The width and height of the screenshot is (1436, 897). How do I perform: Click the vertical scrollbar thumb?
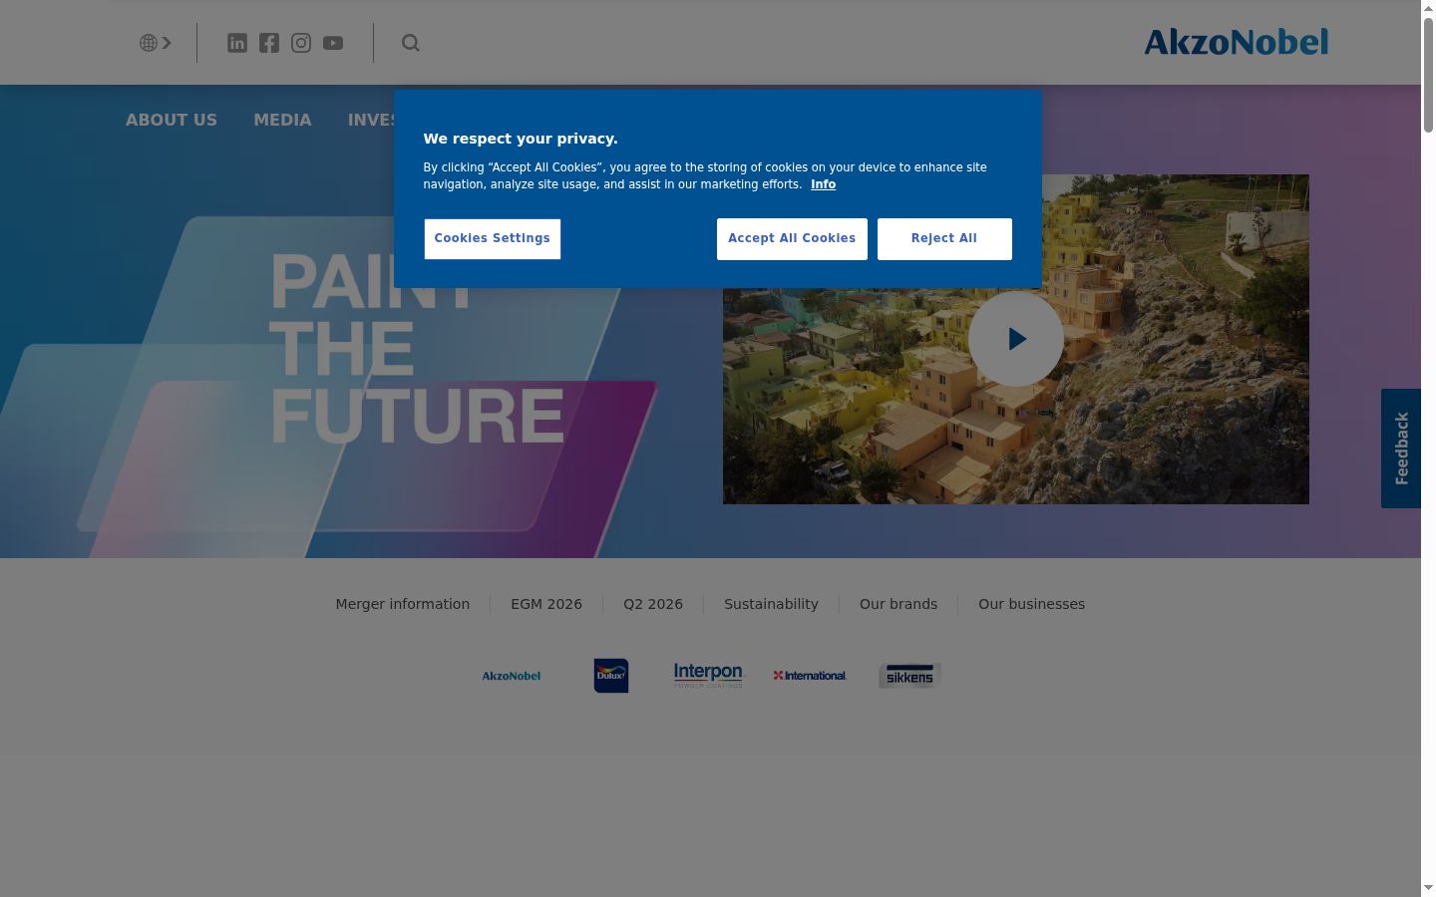click(x=1428, y=76)
